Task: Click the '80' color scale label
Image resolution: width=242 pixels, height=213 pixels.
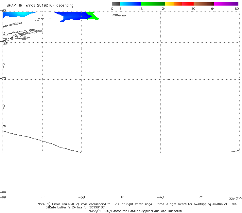Action: pos(237,9)
